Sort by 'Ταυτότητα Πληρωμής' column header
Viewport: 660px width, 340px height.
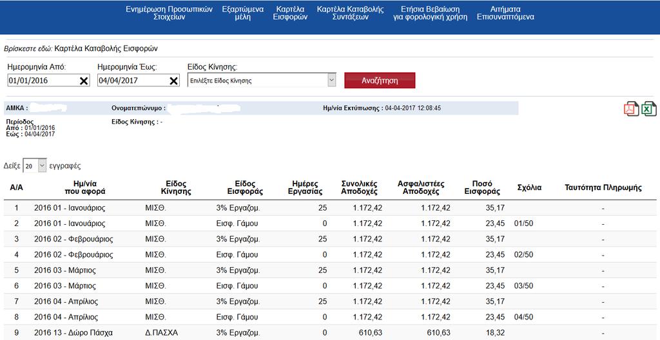point(603,187)
